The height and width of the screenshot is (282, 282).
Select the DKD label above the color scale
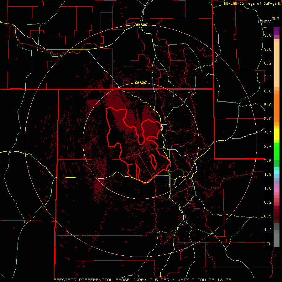point(275,19)
